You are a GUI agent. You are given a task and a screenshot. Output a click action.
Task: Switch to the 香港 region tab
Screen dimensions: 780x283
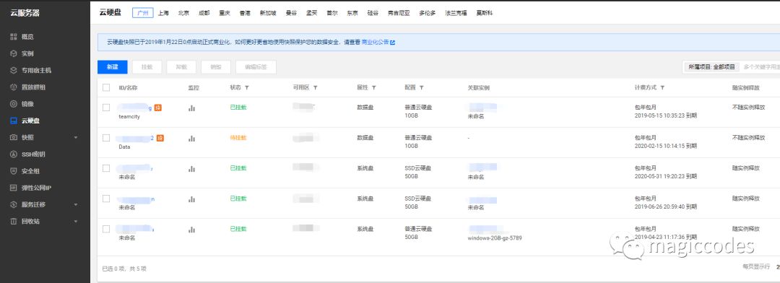pyautogui.click(x=245, y=13)
